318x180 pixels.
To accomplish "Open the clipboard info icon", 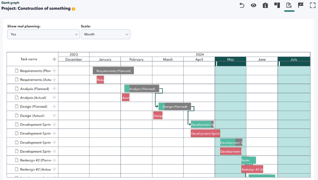I will click(x=265, y=5).
